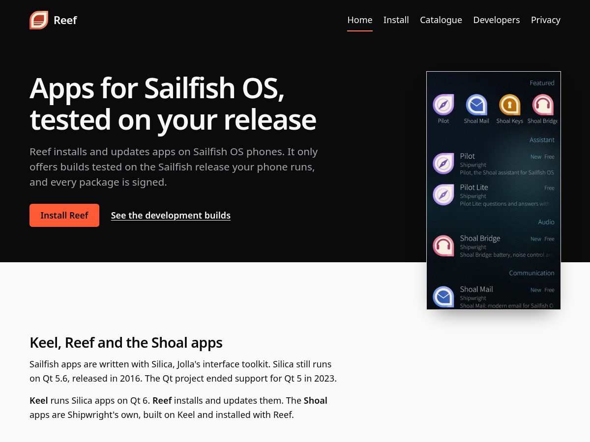590x442 pixels.
Task: Open the Home tab
Action: click(360, 20)
